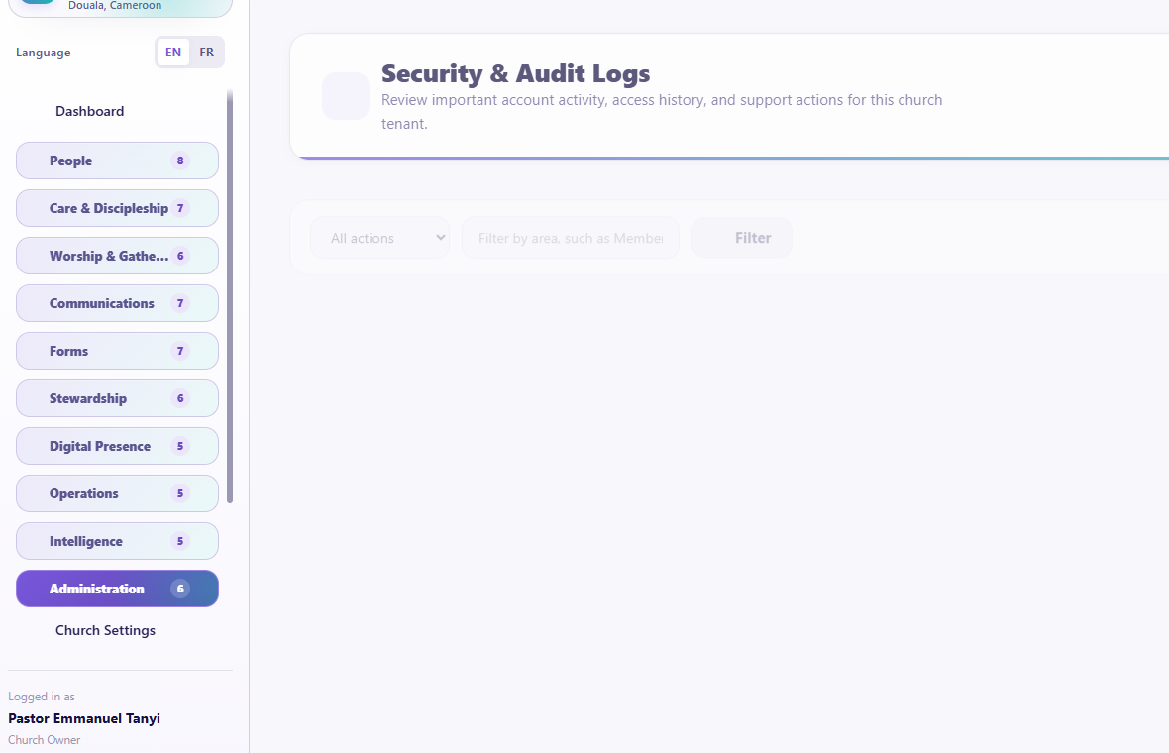Switch language to FR
The image size is (1169, 753).
[206, 53]
